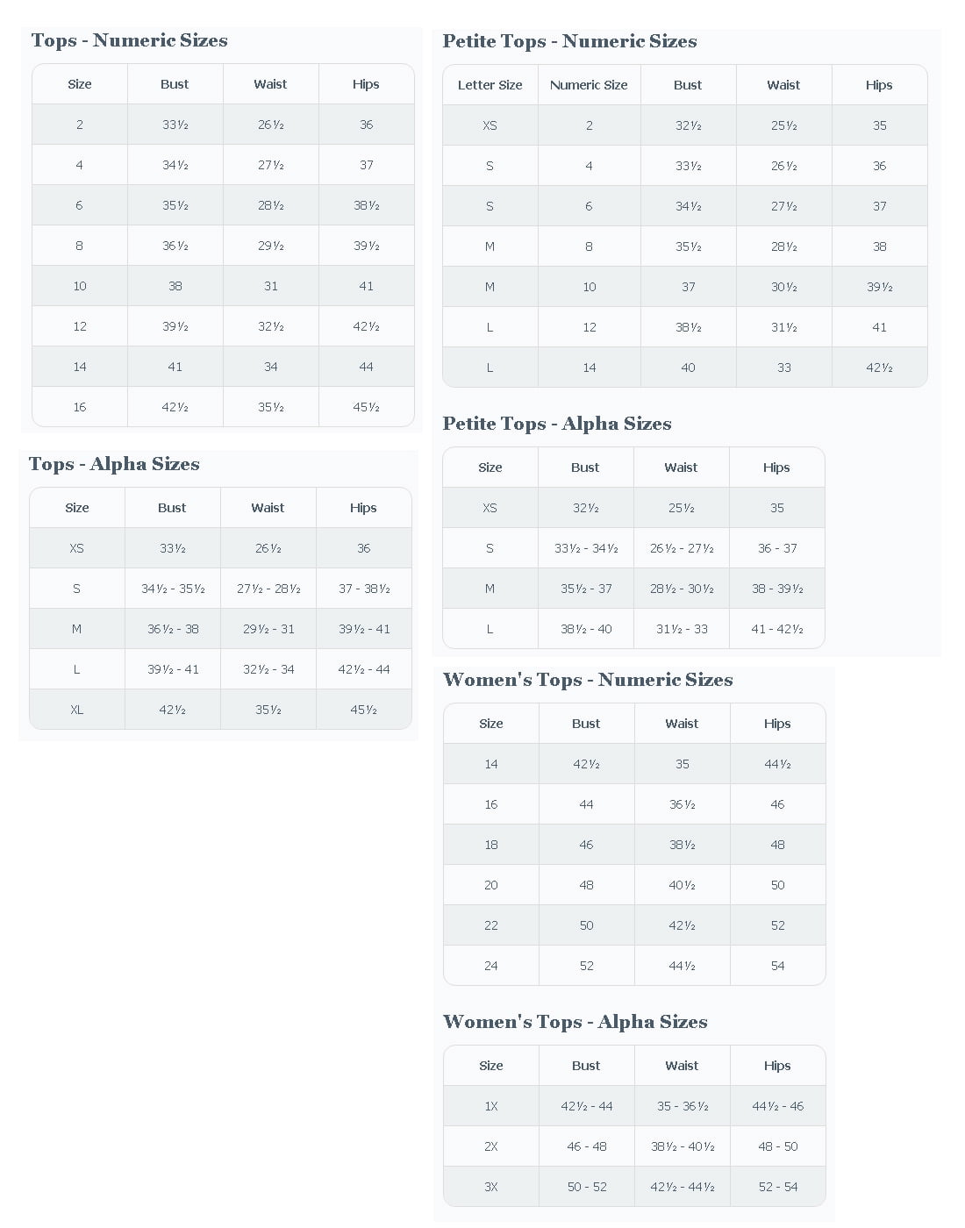
Task: Click numeric size 14 in Petite Numeric table
Action: point(590,368)
